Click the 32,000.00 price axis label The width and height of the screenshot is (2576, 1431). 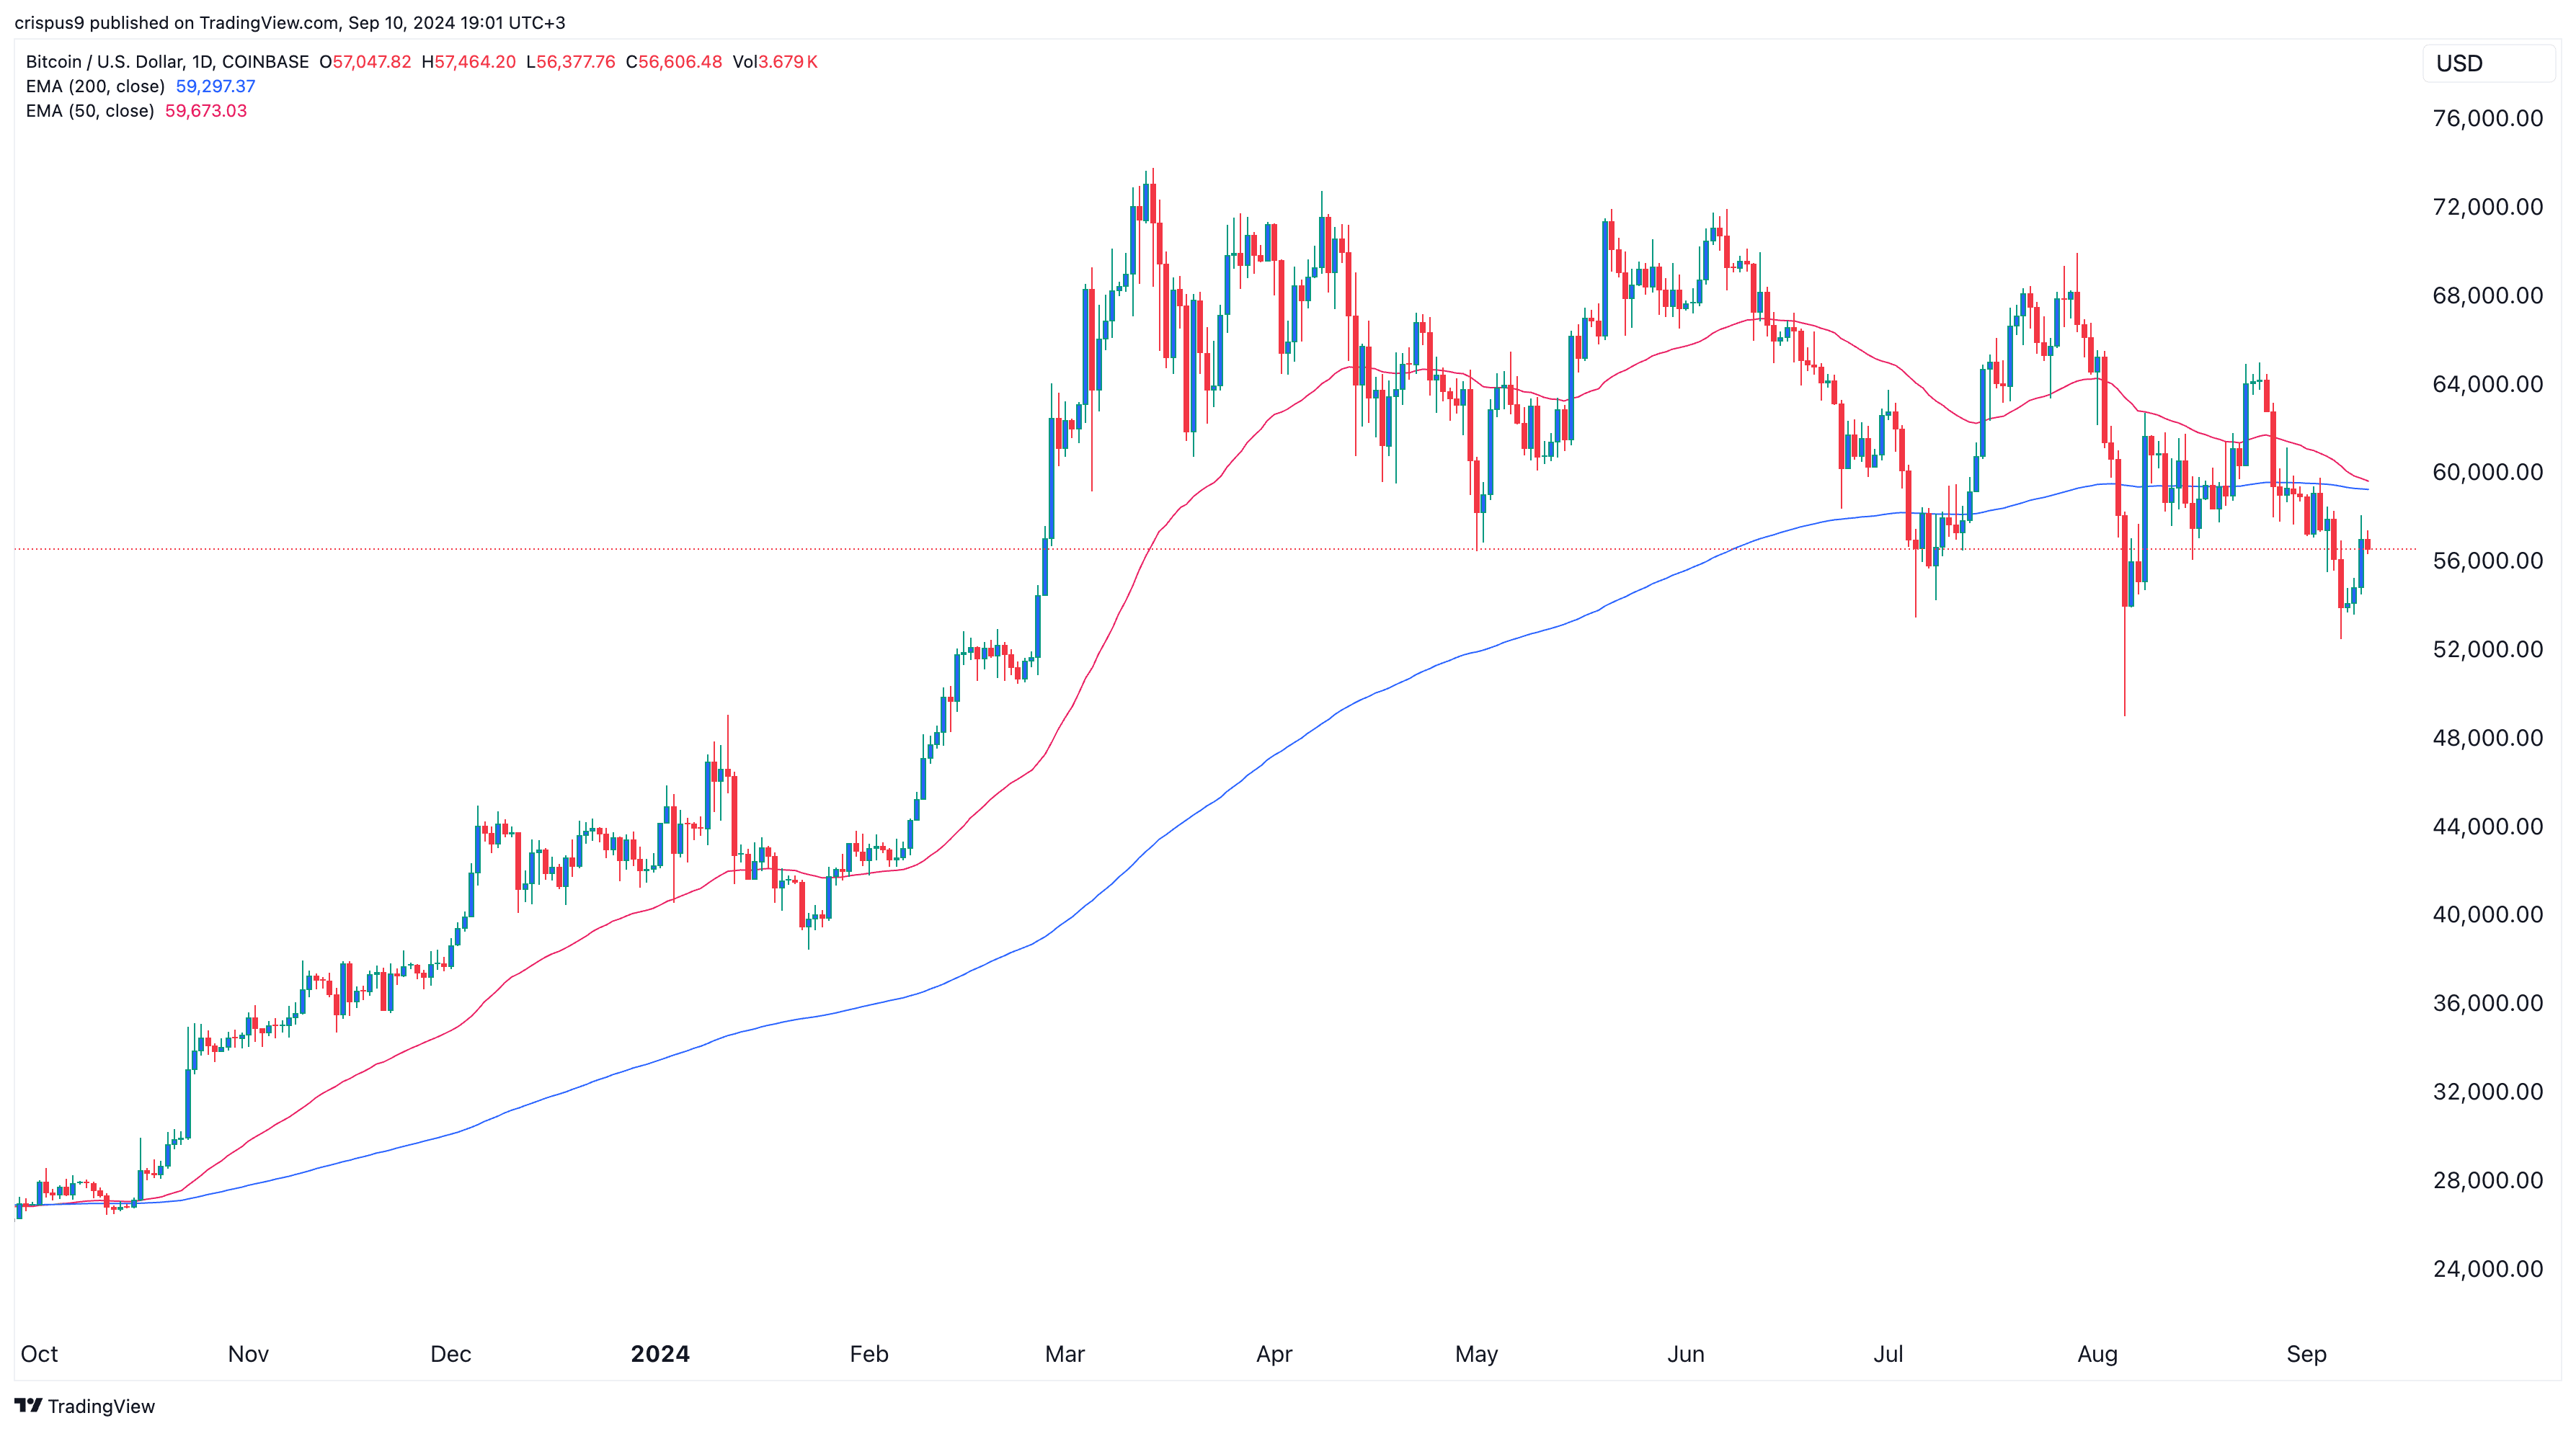coord(2488,1091)
